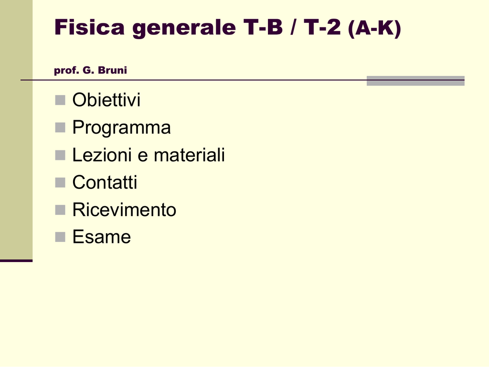Open the Obiettivi item
This screenshot has height=367, width=489.
(x=106, y=100)
